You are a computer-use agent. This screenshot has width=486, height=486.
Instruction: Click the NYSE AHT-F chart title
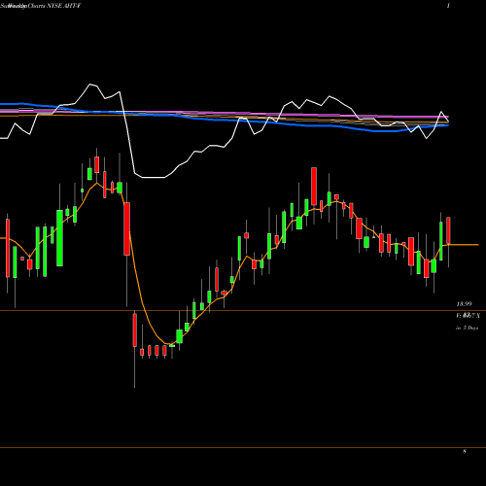click(x=41, y=6)
